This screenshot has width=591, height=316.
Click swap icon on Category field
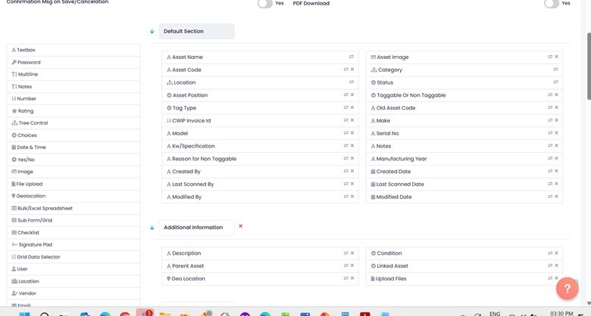555,70
